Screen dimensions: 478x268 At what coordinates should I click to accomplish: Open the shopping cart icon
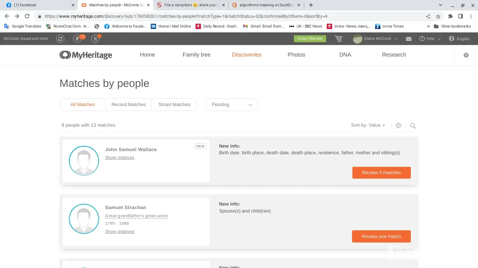(x=338, y=39)
